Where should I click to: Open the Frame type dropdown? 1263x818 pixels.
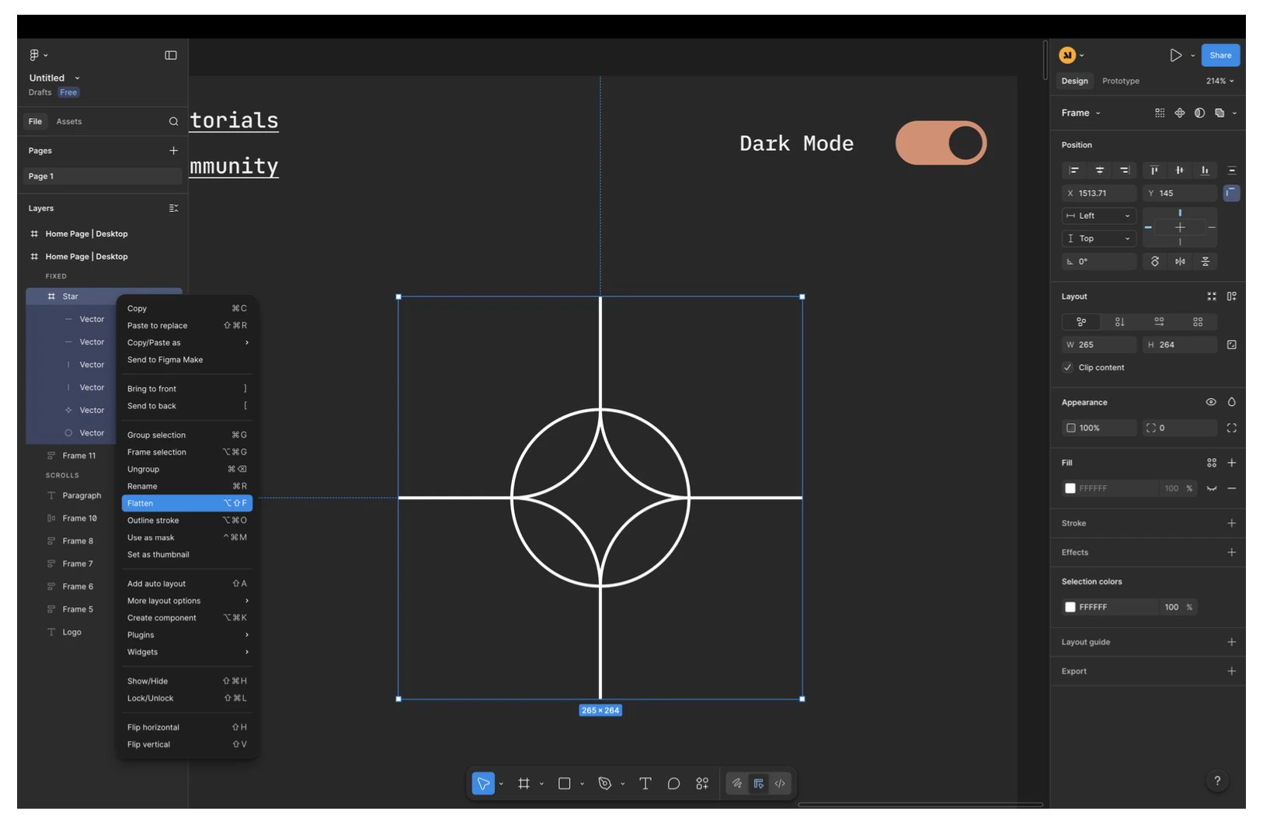pos(1080,113)
